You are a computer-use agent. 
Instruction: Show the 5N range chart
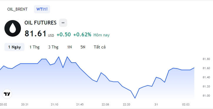pos(83,47)
